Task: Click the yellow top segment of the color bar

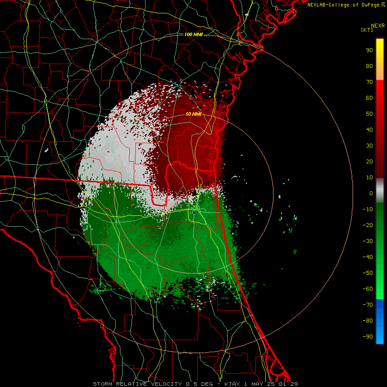Action: [380, 59]
